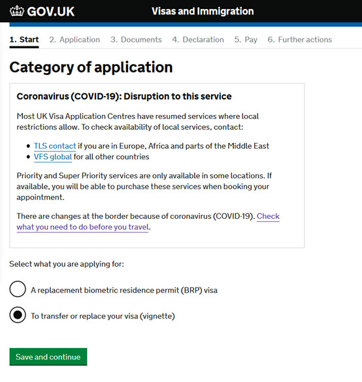Select the replacement biometric residence permit radio button
Screen dimensions: 362x382
tap(18, 289)
